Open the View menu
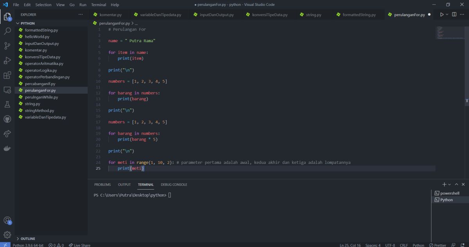Screen dimensions: 469x247 [x=60, y=5]
